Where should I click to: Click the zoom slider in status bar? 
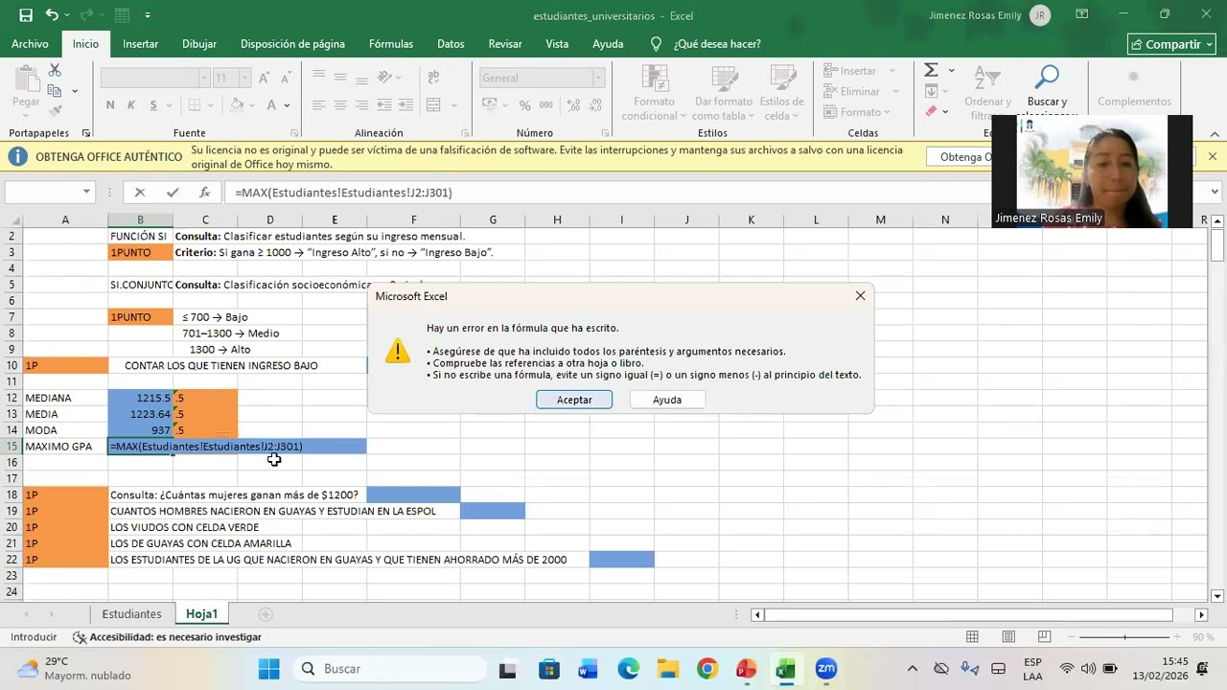click(1124, 637)
